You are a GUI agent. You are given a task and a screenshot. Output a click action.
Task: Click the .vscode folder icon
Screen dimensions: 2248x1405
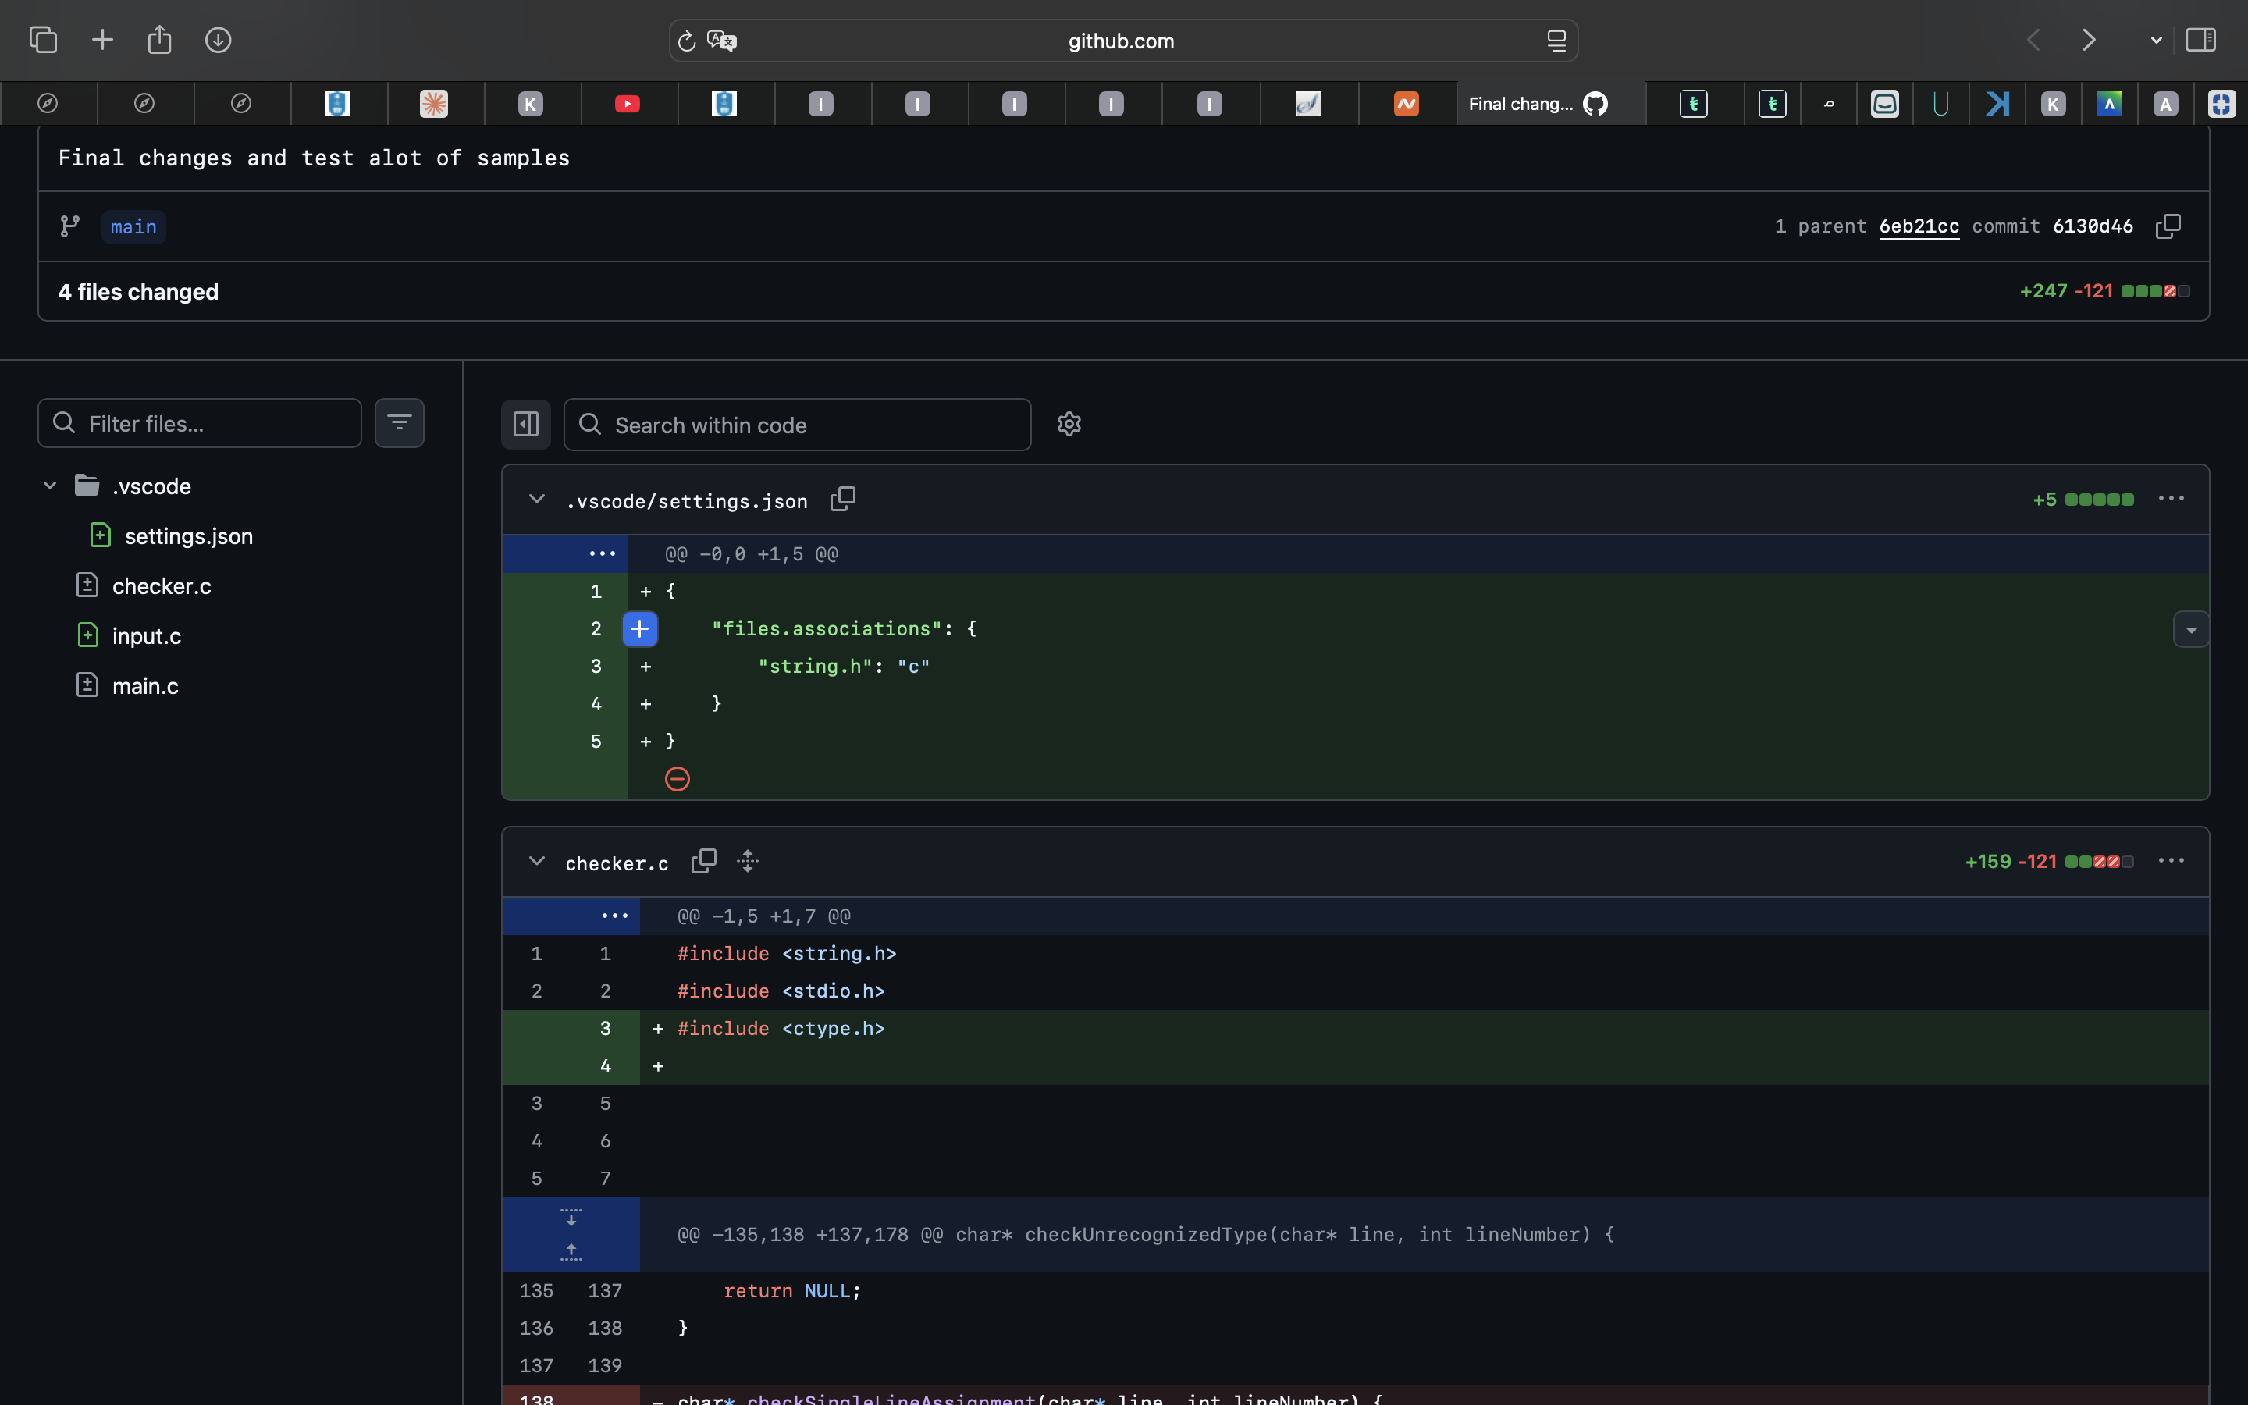87,485
